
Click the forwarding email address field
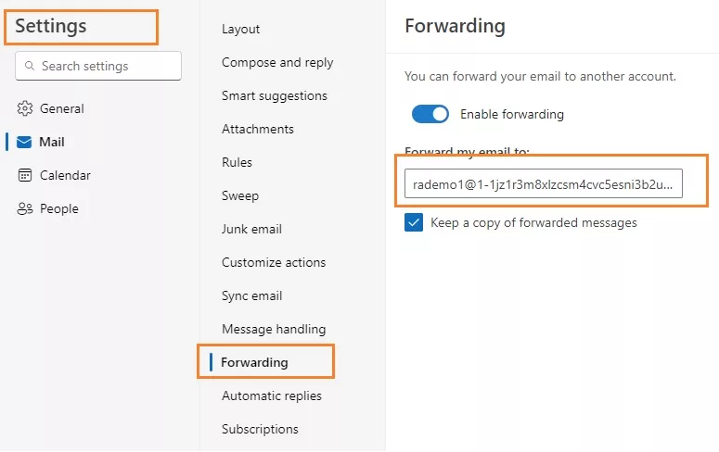coord(544,183)
